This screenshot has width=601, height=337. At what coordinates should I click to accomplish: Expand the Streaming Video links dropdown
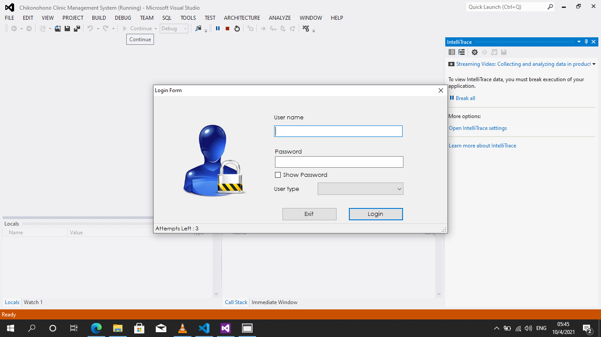point(594,64)
